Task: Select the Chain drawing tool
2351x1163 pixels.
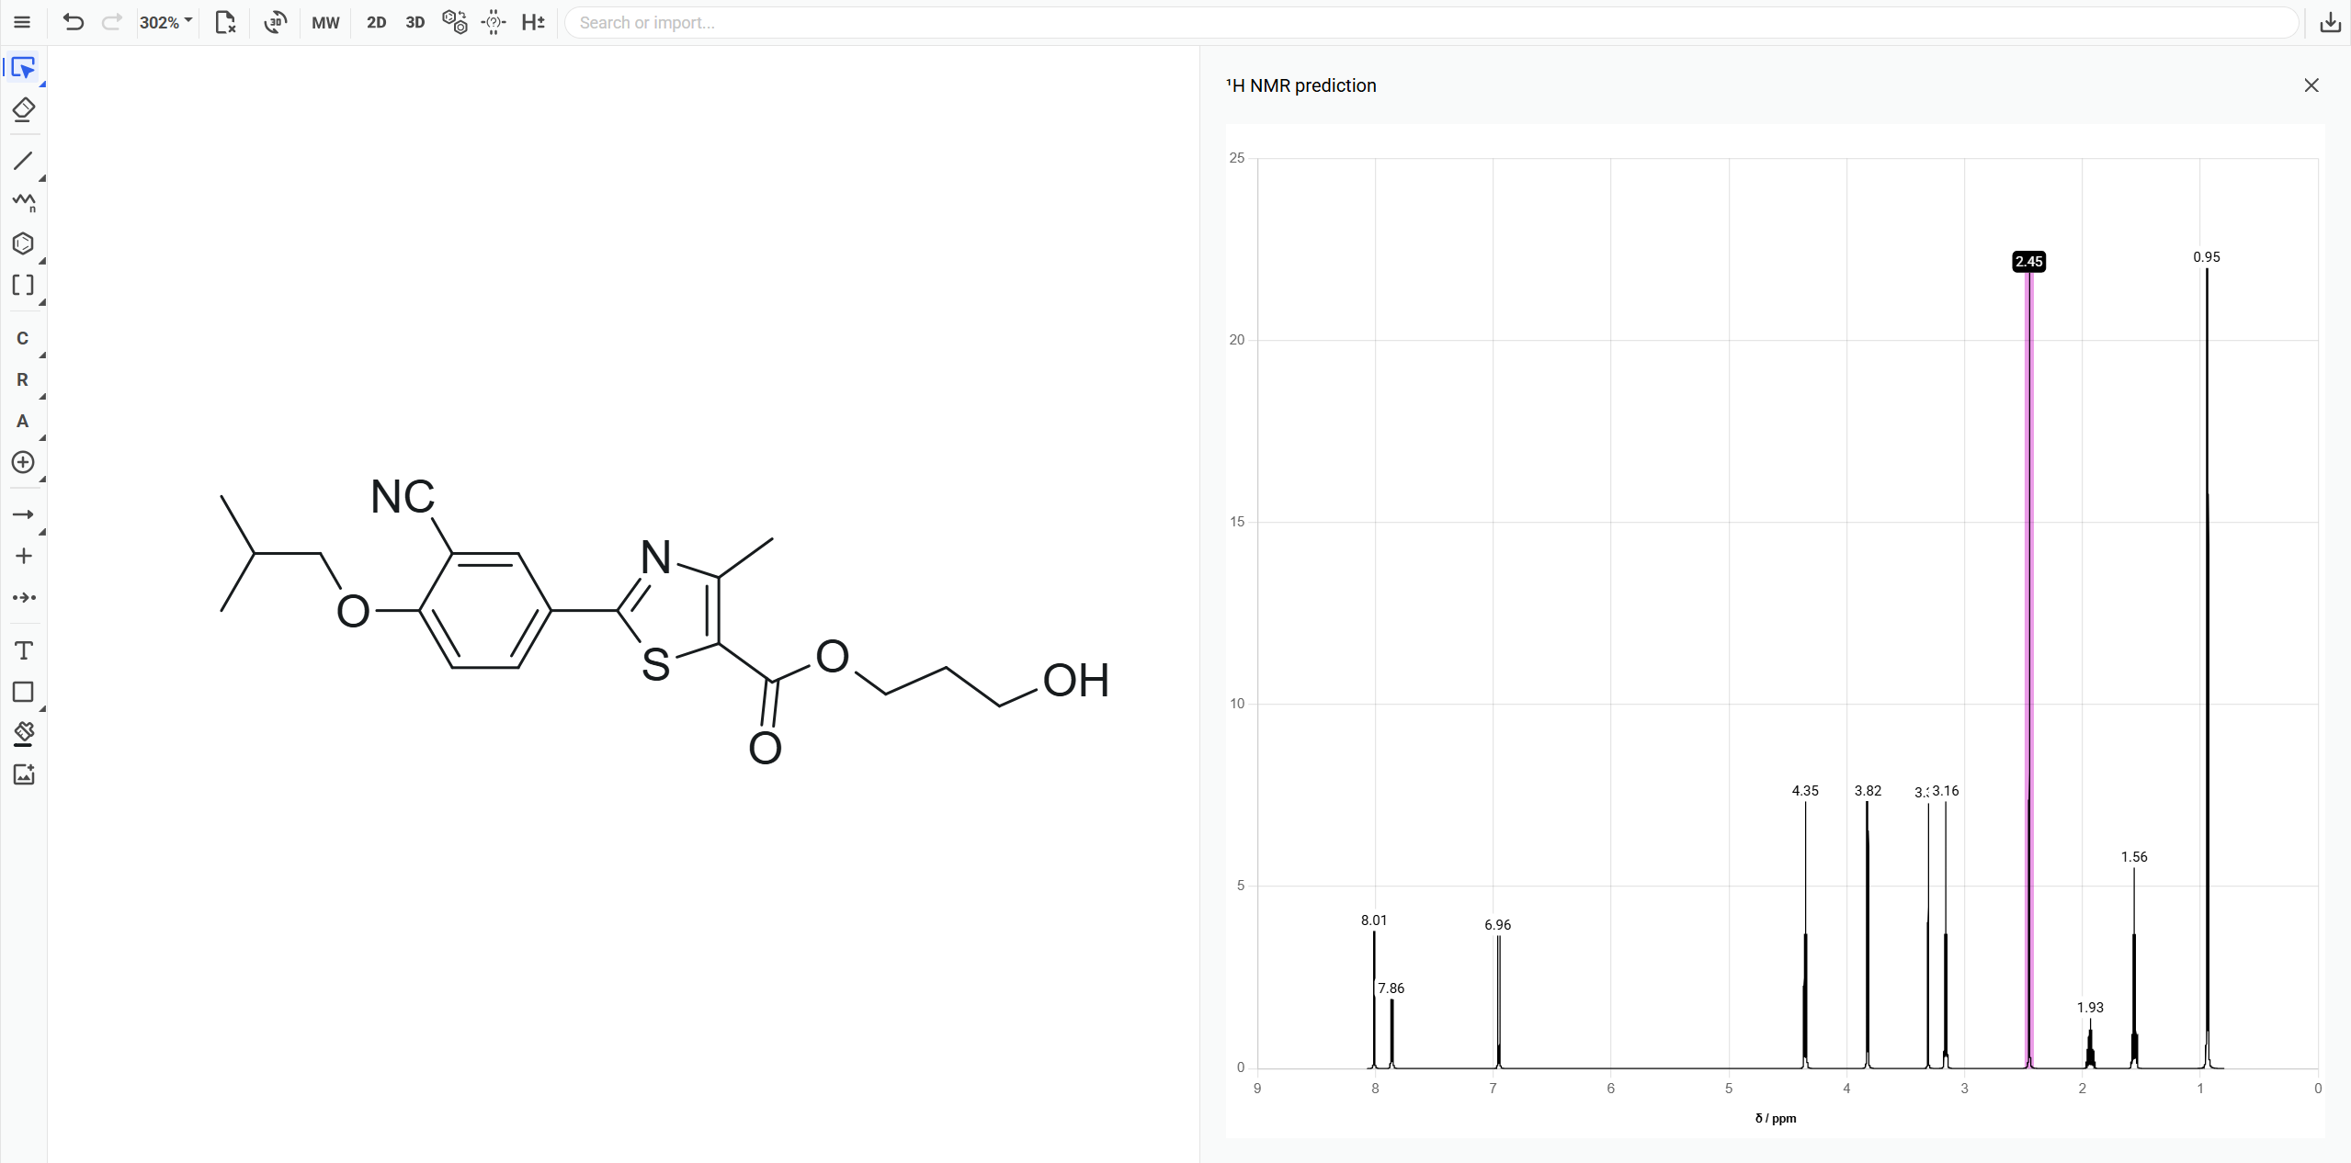Action: coord(22,203)
